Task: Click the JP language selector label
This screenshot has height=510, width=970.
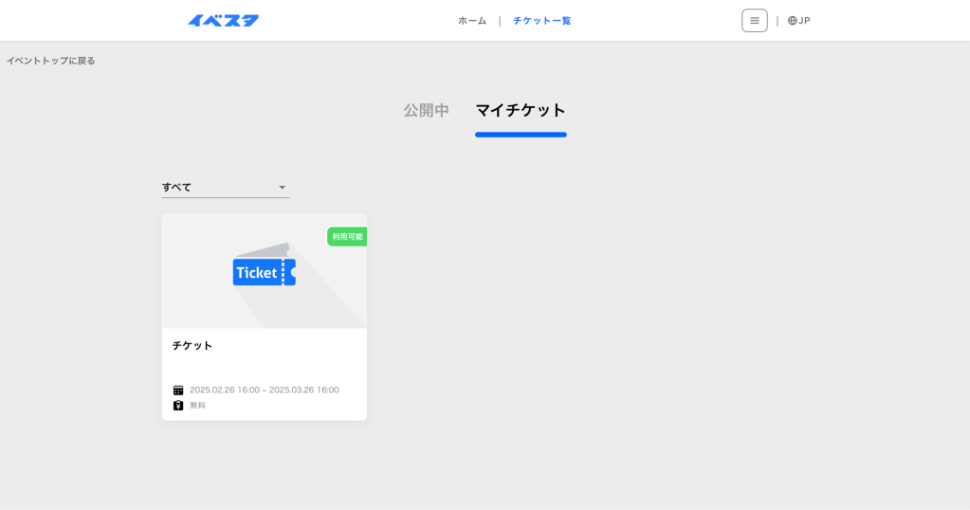Action: [x=804, y=21]
